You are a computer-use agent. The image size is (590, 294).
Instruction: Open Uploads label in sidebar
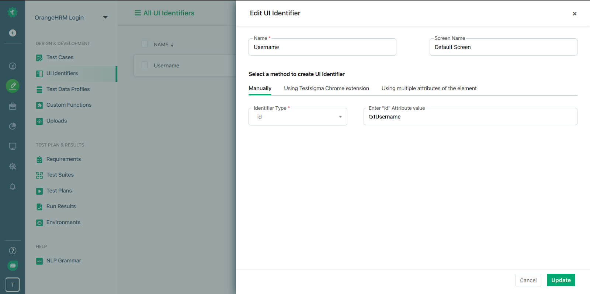point(56,121)
